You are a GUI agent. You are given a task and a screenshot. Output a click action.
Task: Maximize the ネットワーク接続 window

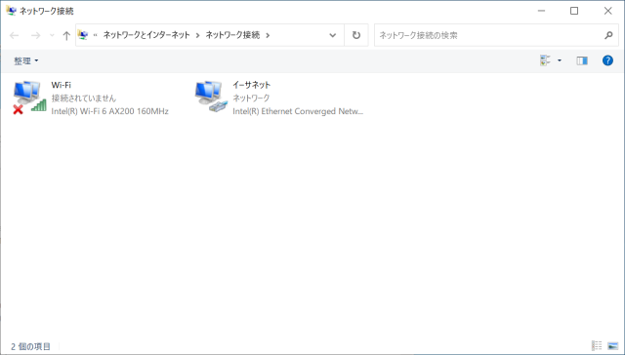click(574, 11)
